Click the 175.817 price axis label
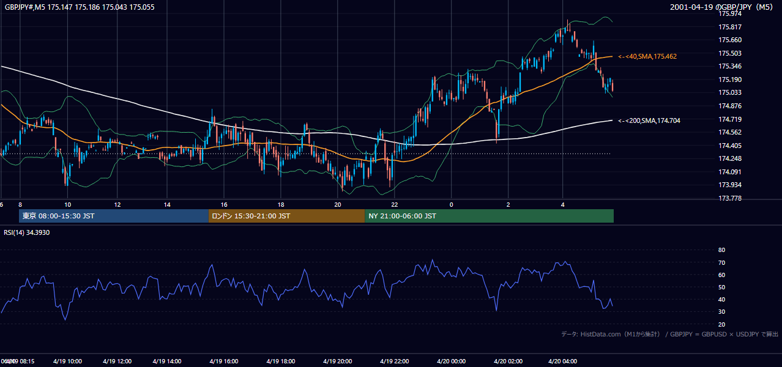The width and height of the screenshot is (782, 367). coord(729,27)
